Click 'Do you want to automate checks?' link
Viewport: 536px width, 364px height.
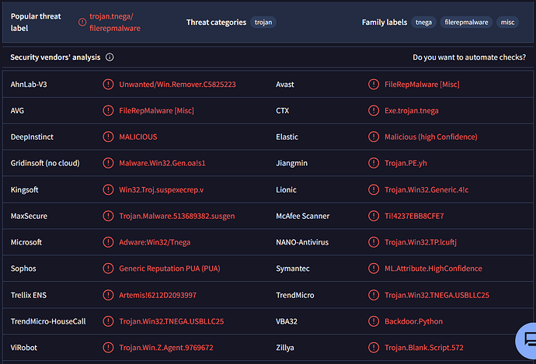(x=468, y=57)
